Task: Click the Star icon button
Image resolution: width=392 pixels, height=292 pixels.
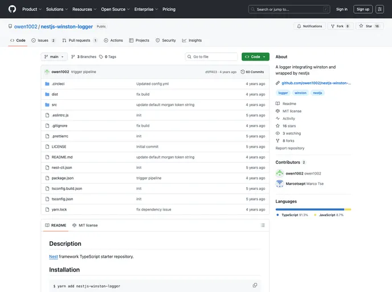Action: pos(361,26)
